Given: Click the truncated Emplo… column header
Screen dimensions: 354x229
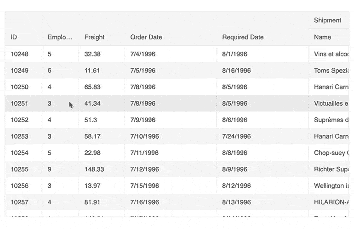Looking at the screenshot, I should coord(60,37).
